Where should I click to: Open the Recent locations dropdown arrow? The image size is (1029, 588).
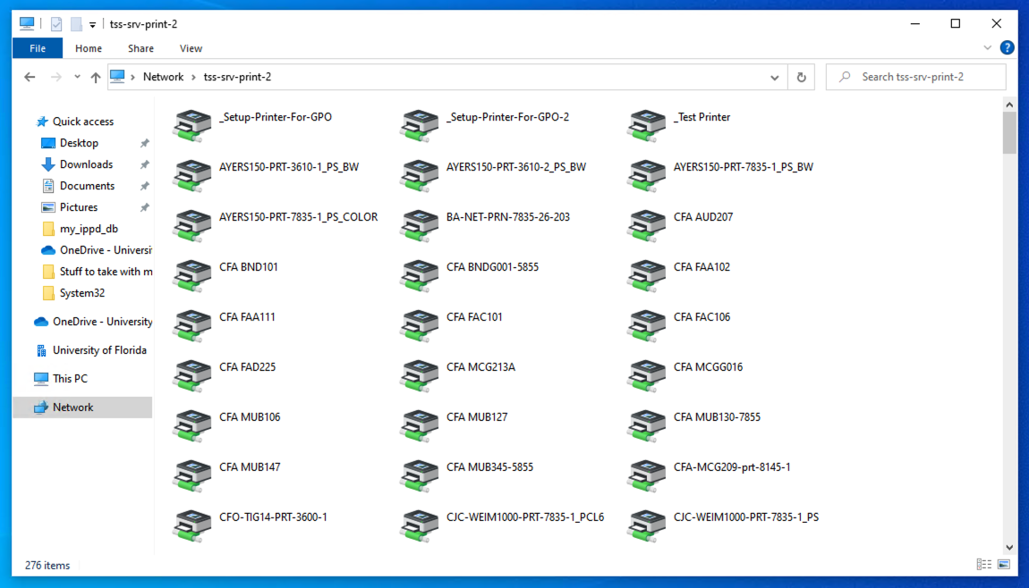click(x=77, y=77)
